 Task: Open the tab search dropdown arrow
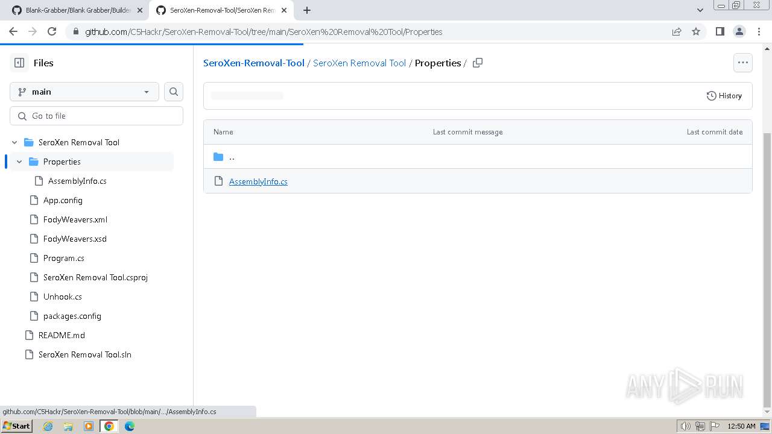(700, 10)
